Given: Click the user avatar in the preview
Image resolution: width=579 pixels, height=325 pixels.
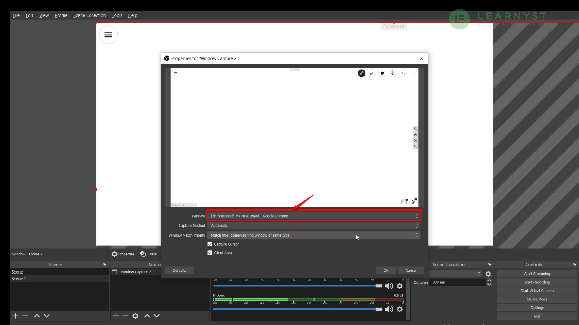Looking at the screenshot, I should point(404,202).
